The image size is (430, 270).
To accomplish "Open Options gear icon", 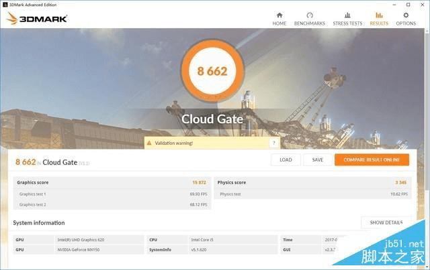I will pos(406,15).
